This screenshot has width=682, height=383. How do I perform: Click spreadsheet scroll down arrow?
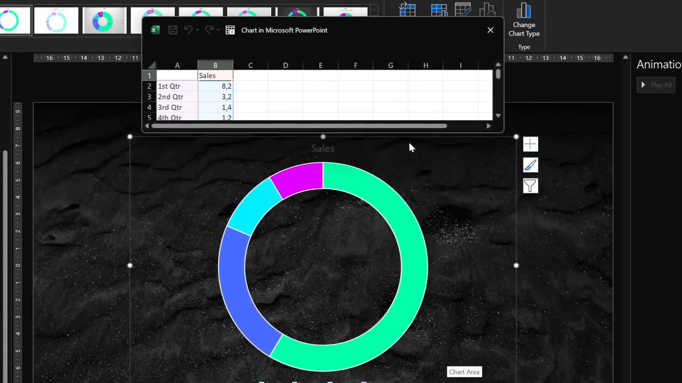[498, 116]
